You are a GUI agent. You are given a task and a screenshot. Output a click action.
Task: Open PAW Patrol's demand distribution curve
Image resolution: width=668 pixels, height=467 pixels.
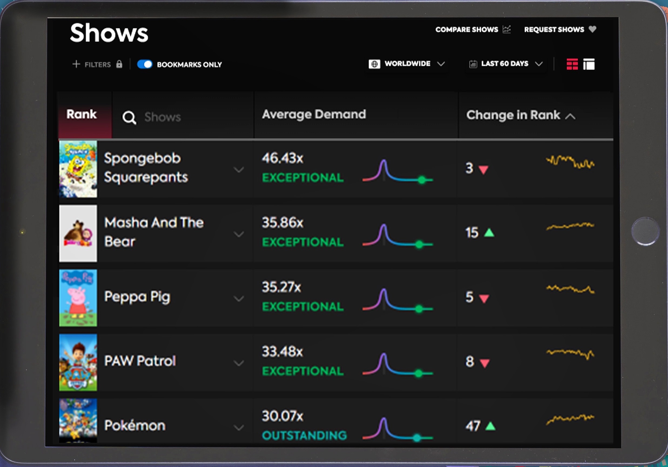[397, 365]
